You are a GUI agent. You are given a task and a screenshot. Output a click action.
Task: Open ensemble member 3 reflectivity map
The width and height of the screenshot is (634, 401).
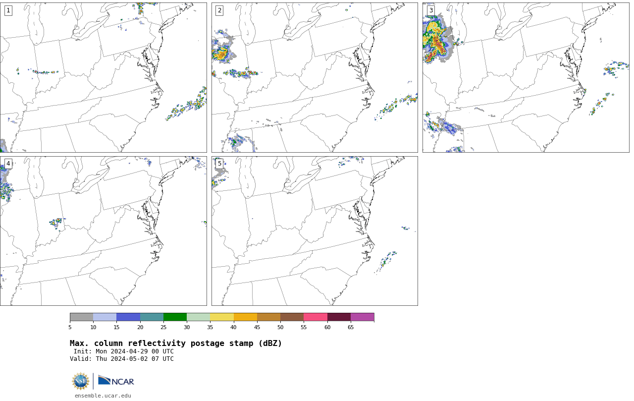526,77
